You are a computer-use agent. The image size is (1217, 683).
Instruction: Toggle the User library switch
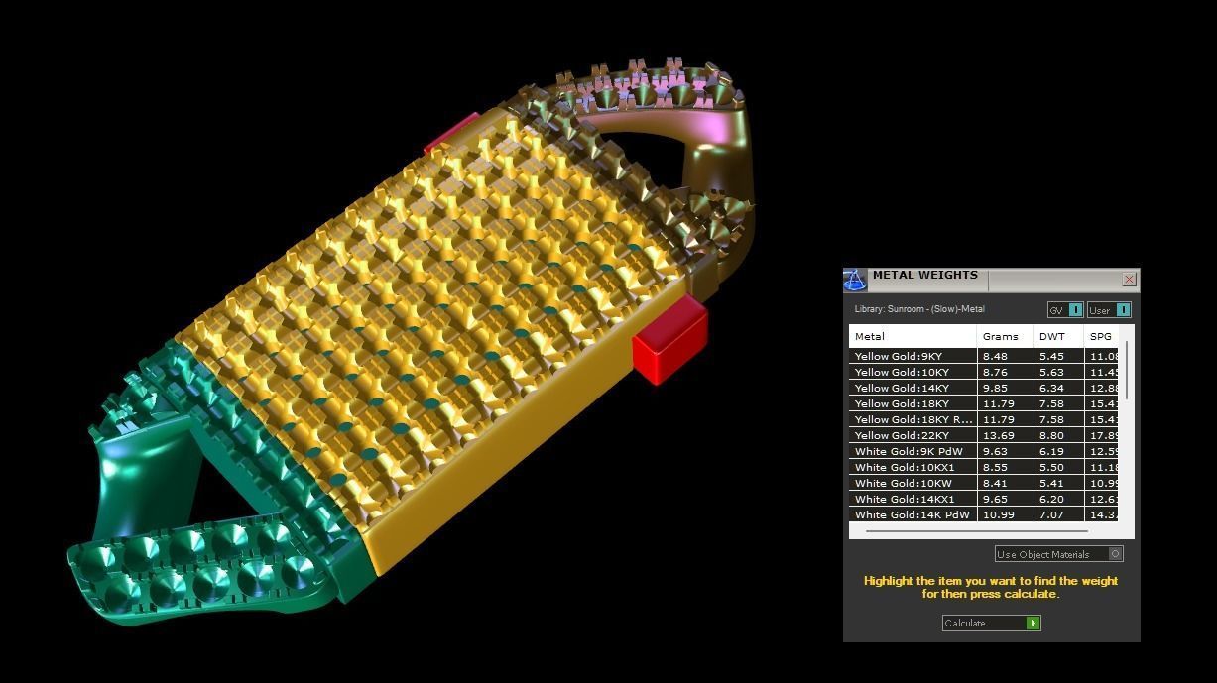(1109, 310)
